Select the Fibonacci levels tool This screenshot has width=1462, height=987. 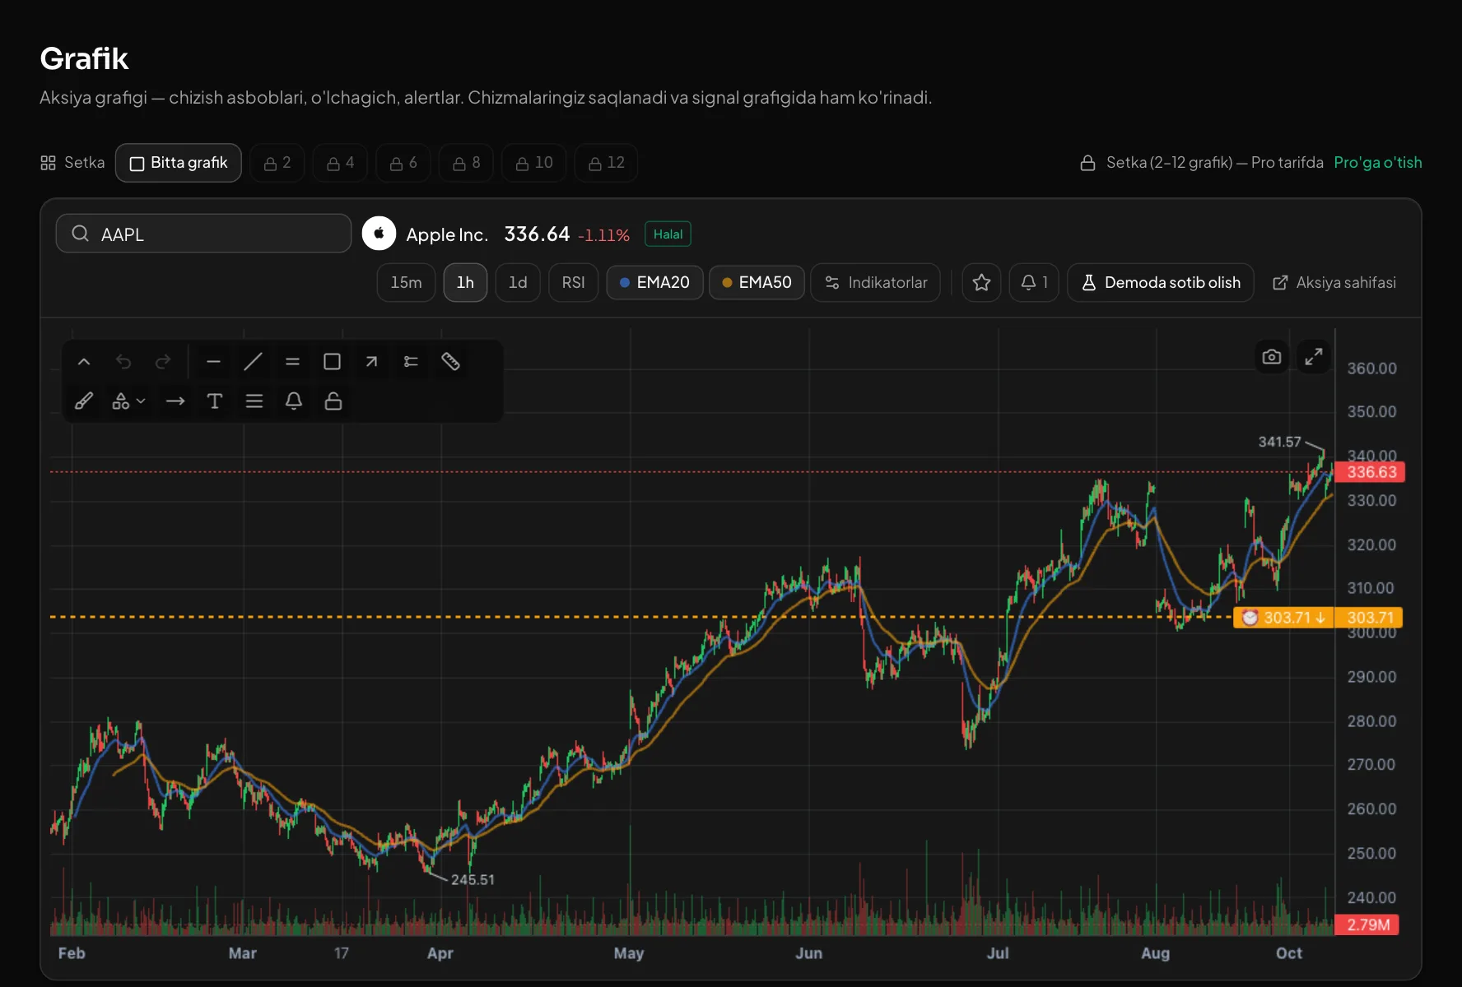(x=411, y=362)
